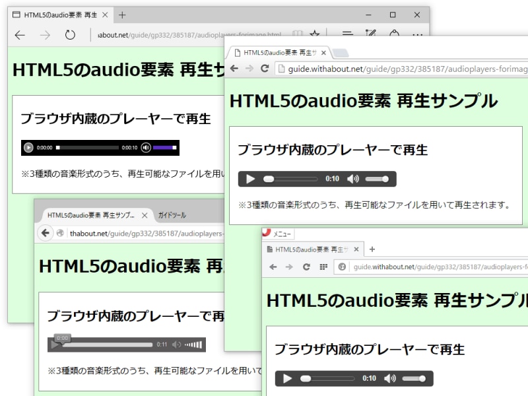Open the Web Note pen icon in Edge
Viewport: 528px width, 396px height.
coord(371,34)
